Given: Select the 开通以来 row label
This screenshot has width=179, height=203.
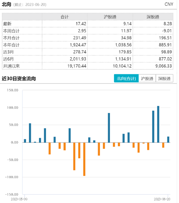Looking at the screenshot, I should coord(11,66).
